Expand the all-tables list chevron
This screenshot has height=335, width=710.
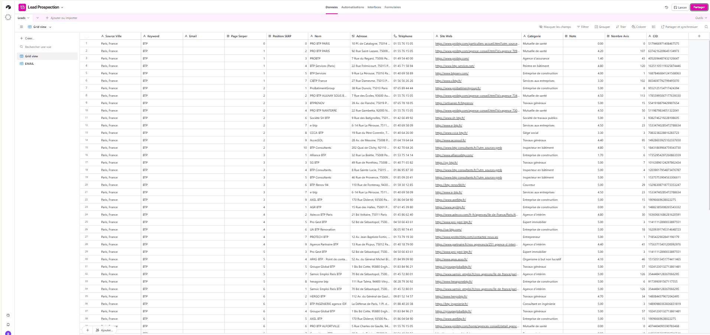click(x=38, y=18)
